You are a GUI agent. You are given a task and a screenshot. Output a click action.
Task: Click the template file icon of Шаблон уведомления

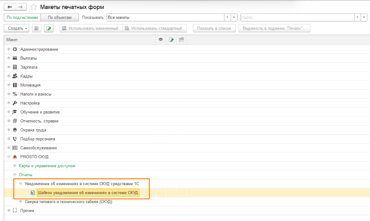click(x=33, y=193)
